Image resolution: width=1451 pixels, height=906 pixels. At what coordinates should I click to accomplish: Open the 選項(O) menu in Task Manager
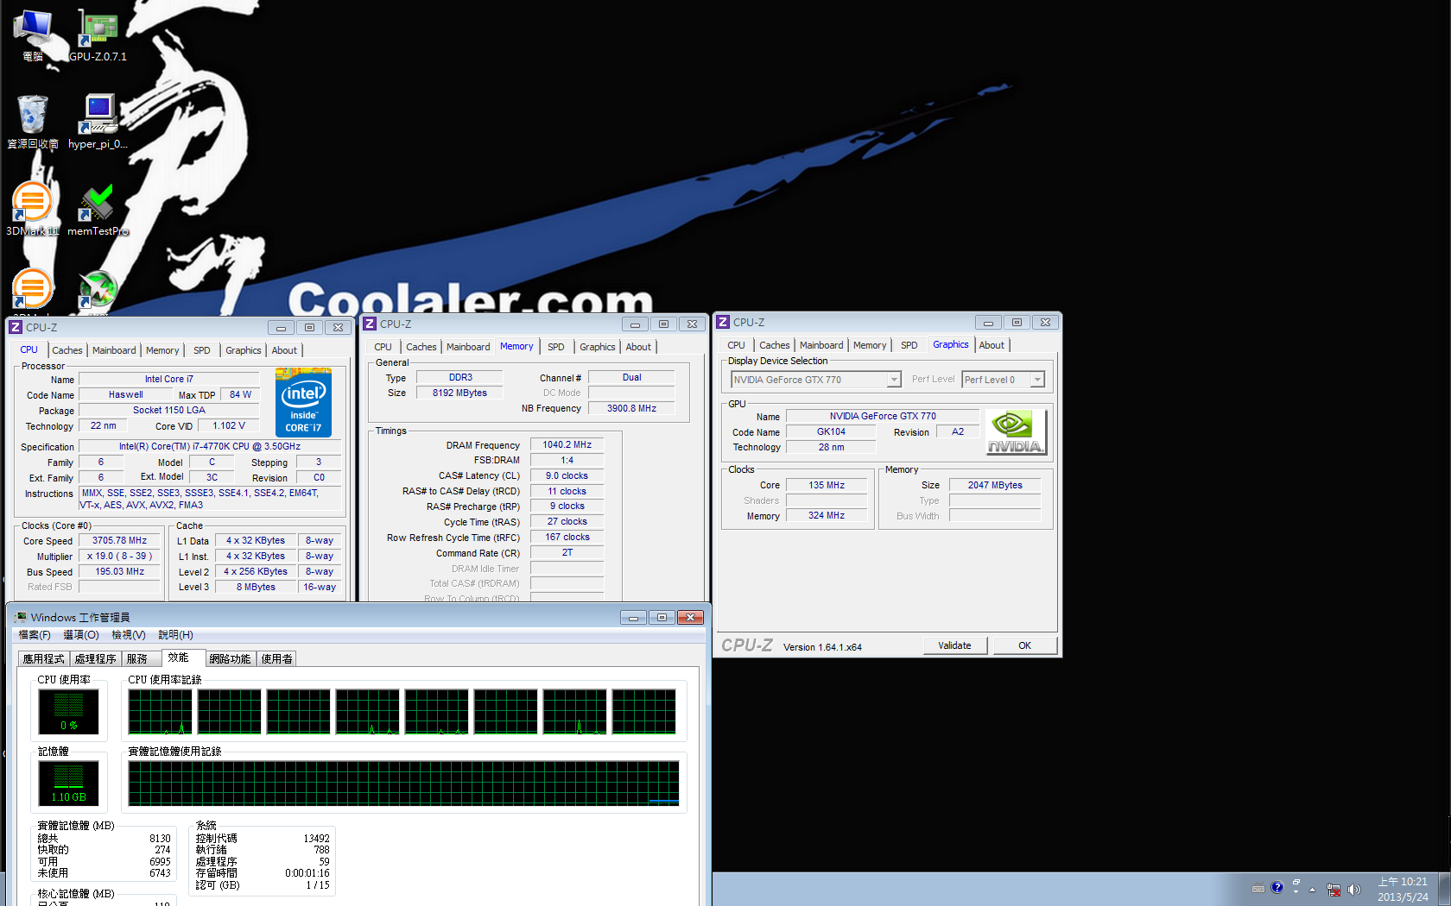(x=81, y=635)
